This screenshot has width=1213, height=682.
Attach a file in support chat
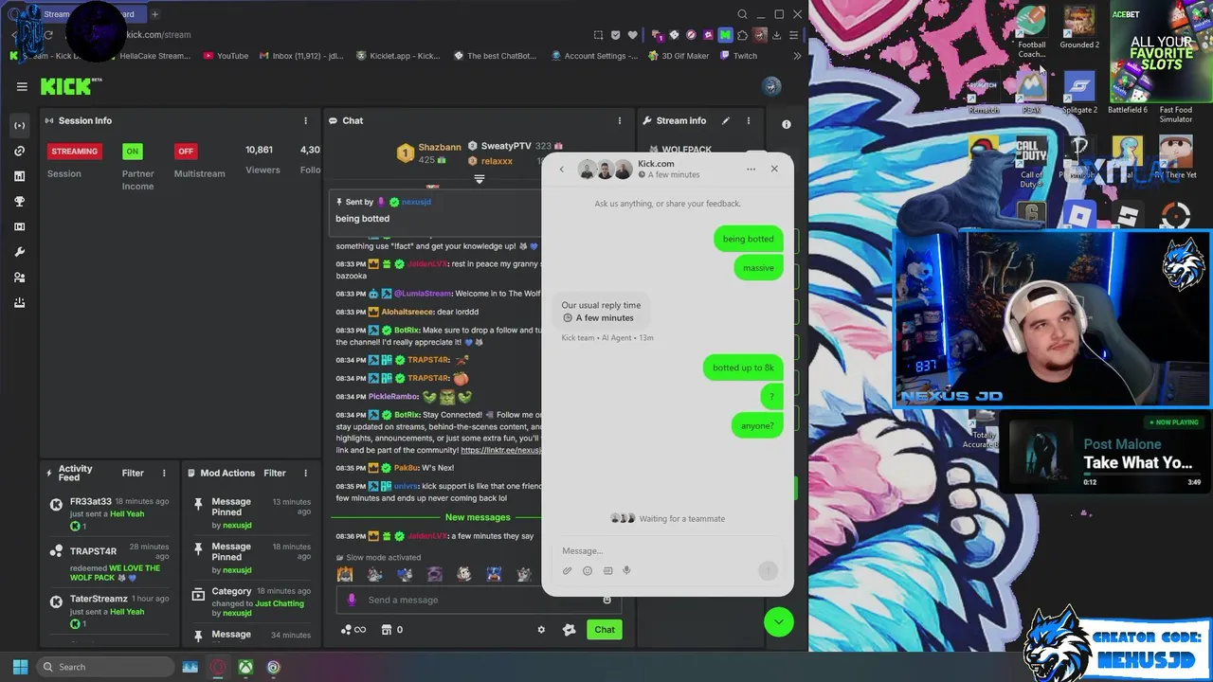[568, 571]
